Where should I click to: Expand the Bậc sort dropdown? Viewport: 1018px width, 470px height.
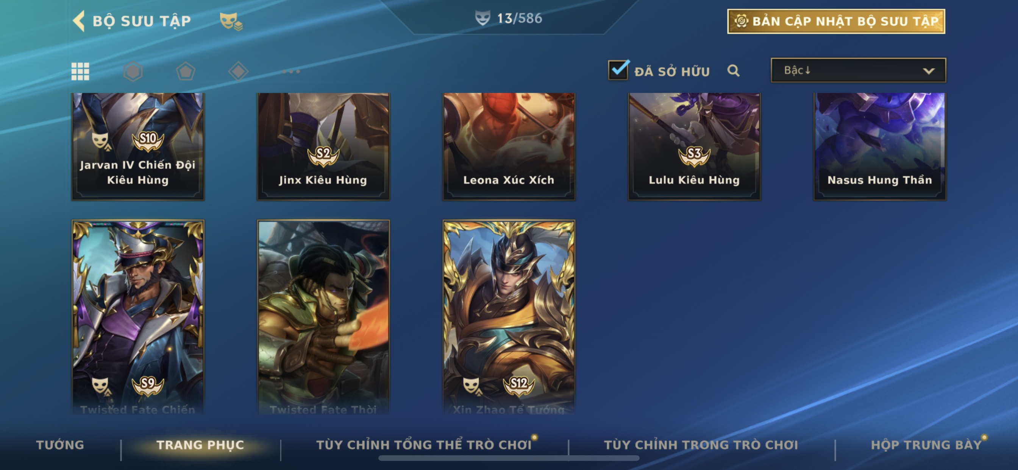858,70
